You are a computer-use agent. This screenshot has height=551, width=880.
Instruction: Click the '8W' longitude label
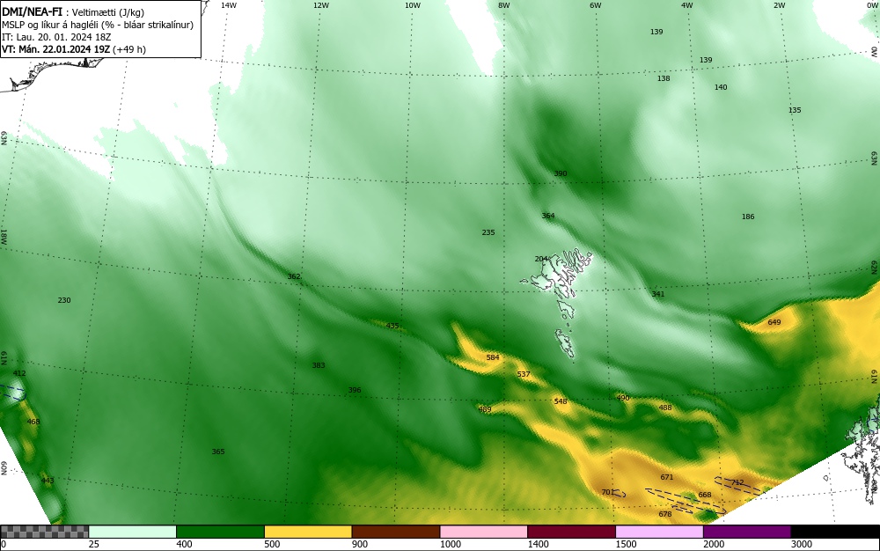(504, 5)
